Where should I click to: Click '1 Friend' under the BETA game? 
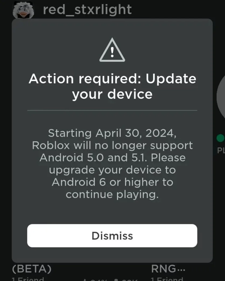tap(28, 279)
